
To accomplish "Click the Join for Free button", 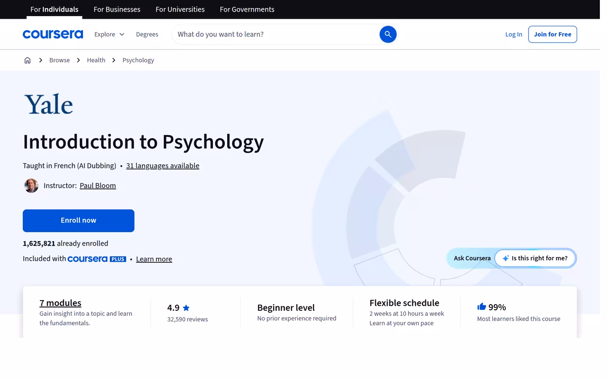I will 552,34.
